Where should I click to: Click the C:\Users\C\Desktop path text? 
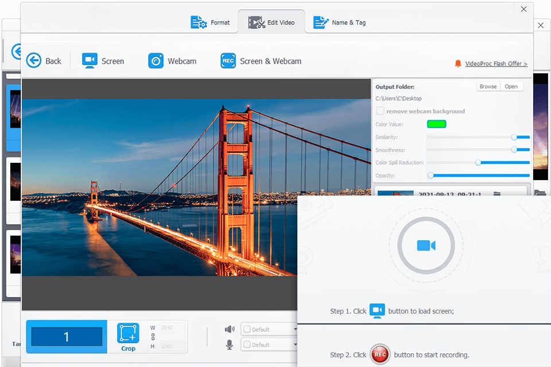[x=398, y=98]
